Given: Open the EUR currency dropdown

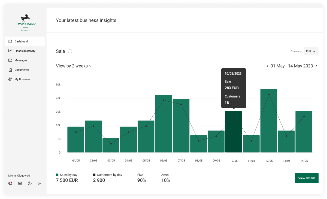Looking at the screenshot, I should click(x=311, y=51).
